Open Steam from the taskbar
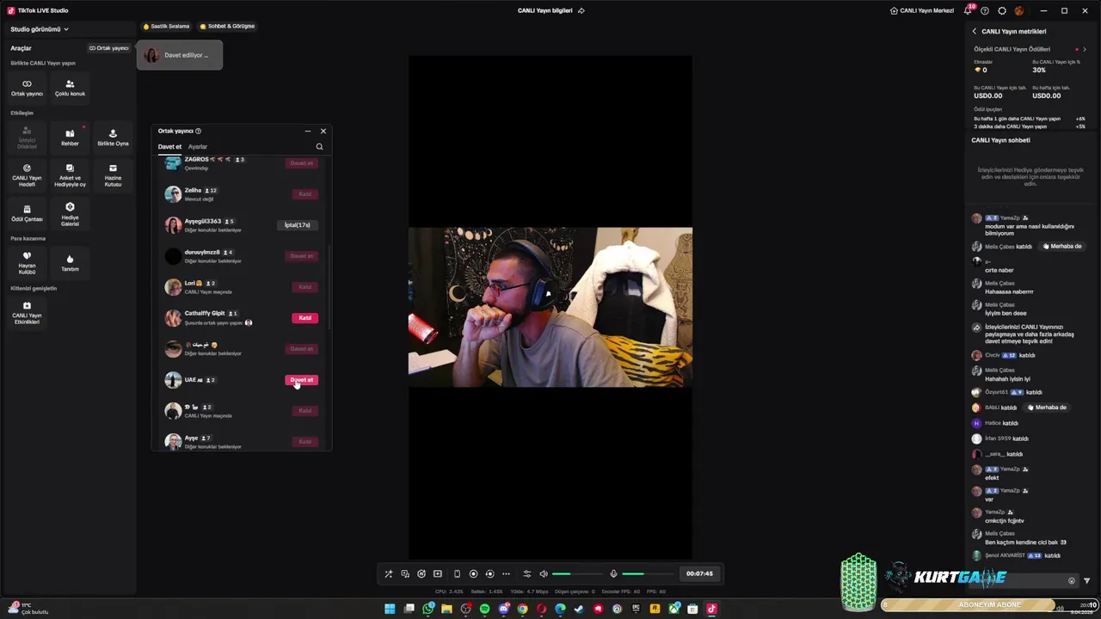 (x=579, y=609)
